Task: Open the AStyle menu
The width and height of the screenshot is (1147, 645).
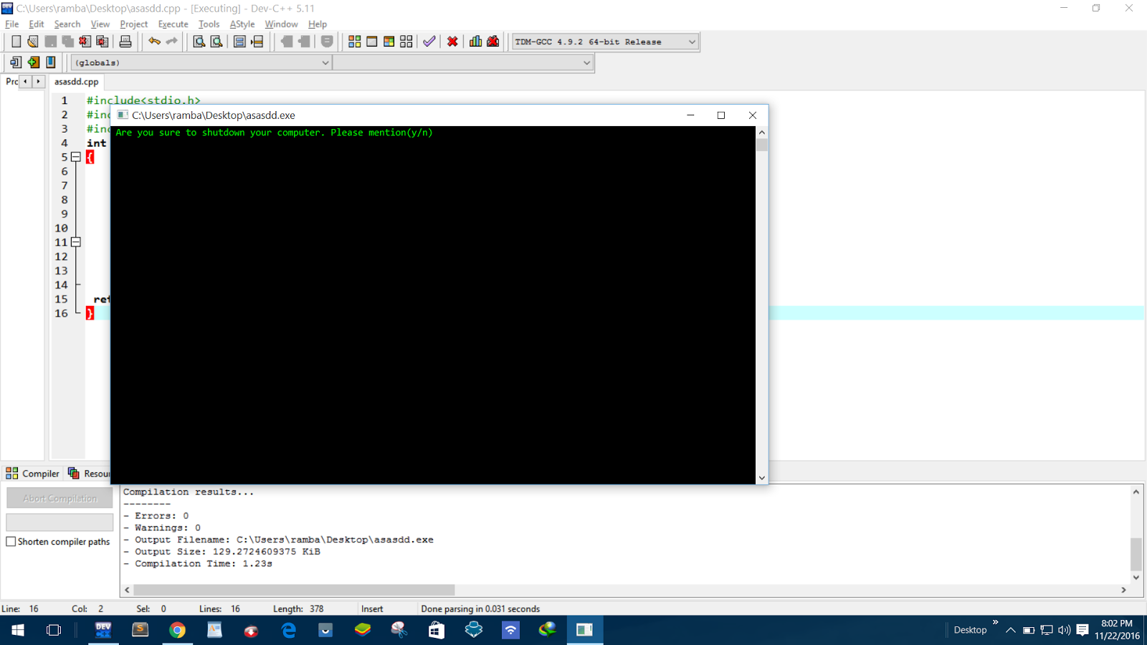Action: 242,24
